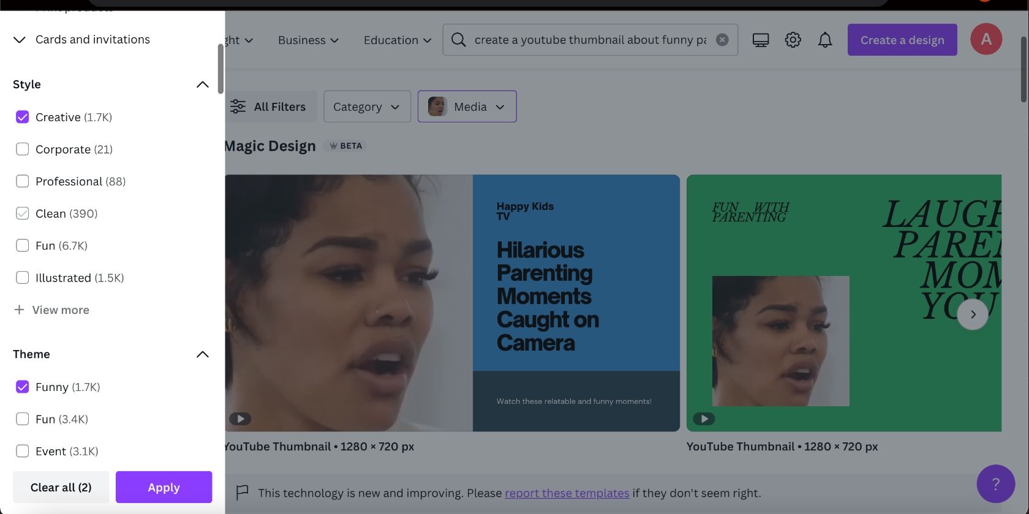Open the Media filter dropdown
Image resolution: width=1029 pixels, height=514 pixels.
coord(467,106)
